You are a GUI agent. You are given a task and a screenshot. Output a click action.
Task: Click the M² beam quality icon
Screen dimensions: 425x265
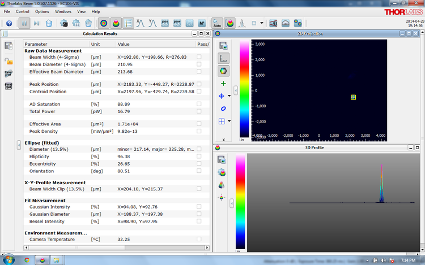(202, 23)
